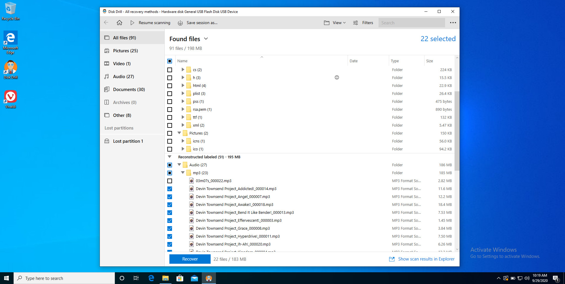565x284 pixels.
Task: Click the Filters button label
Action: (368, 23)
